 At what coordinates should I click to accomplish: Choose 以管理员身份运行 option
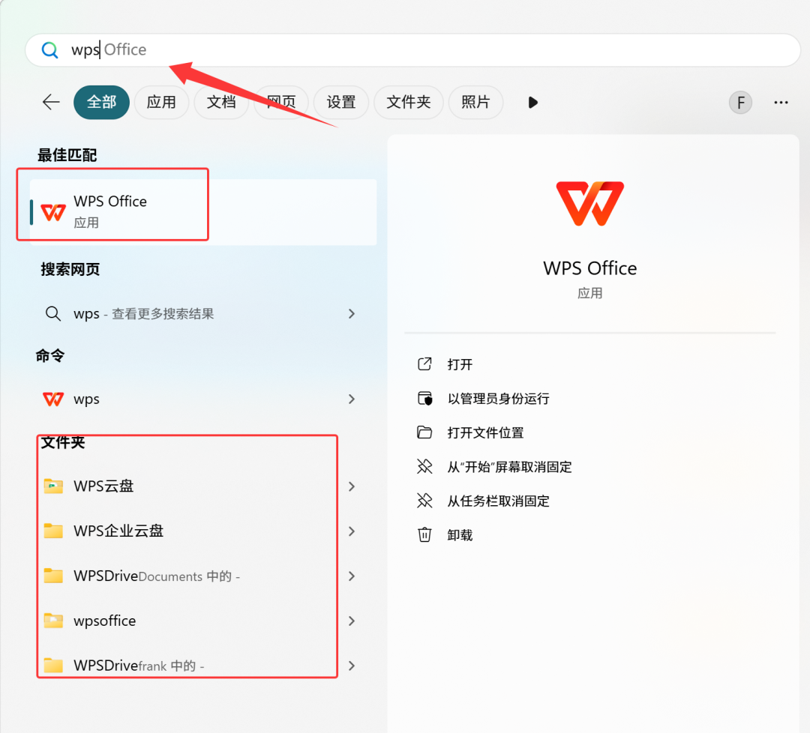click(498, 399)
